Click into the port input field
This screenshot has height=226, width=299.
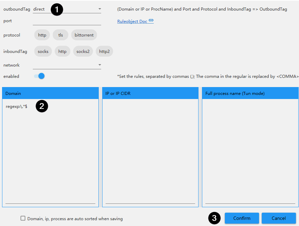[x=67, y=21]
